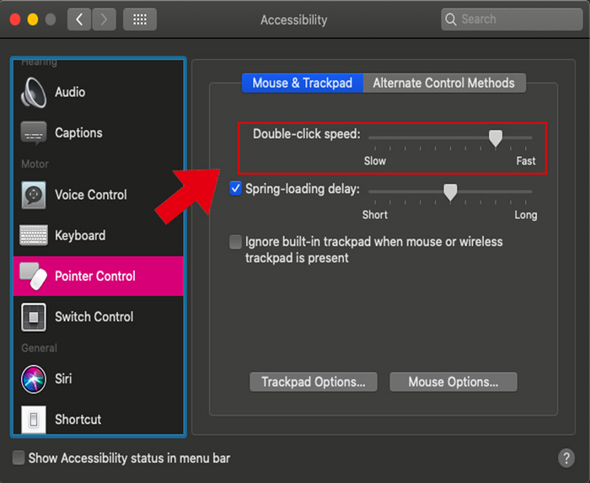
Task: Switch to the Mouse & Trackpad tab
Action: tap(303, 83)
